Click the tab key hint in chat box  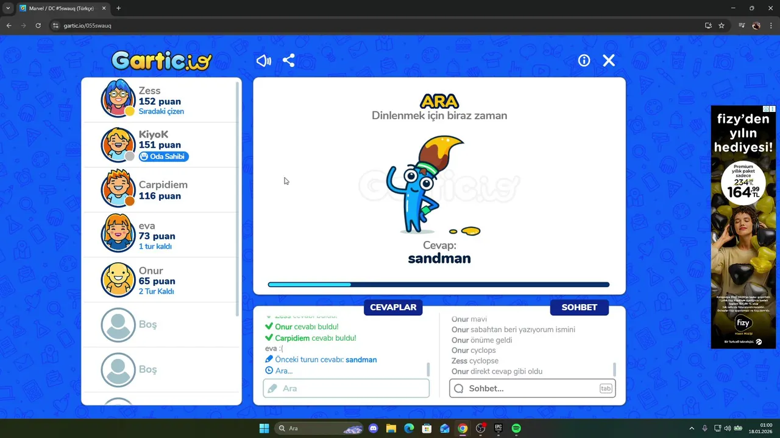(x=606, y=388)
